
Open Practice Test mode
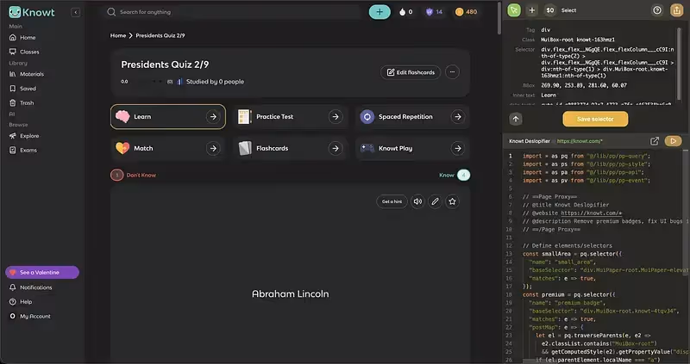[291, 117]
